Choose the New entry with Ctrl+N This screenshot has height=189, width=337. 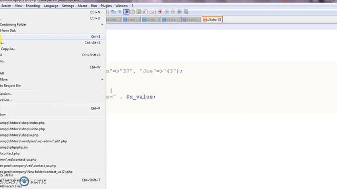click(52, 12)
